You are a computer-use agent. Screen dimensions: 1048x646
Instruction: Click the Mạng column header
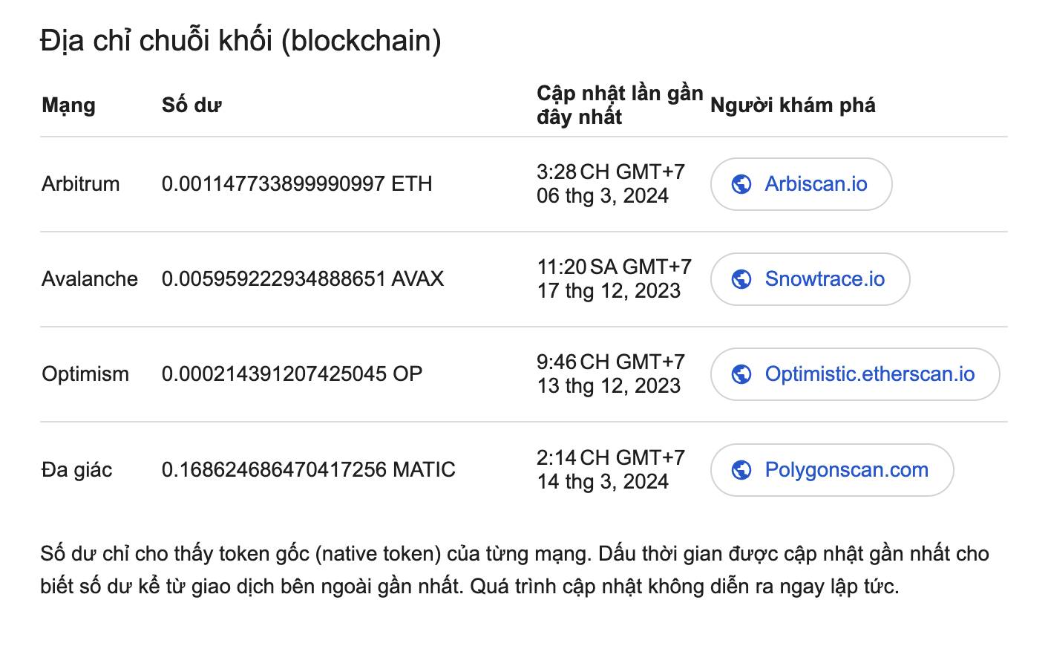point(68,105)
